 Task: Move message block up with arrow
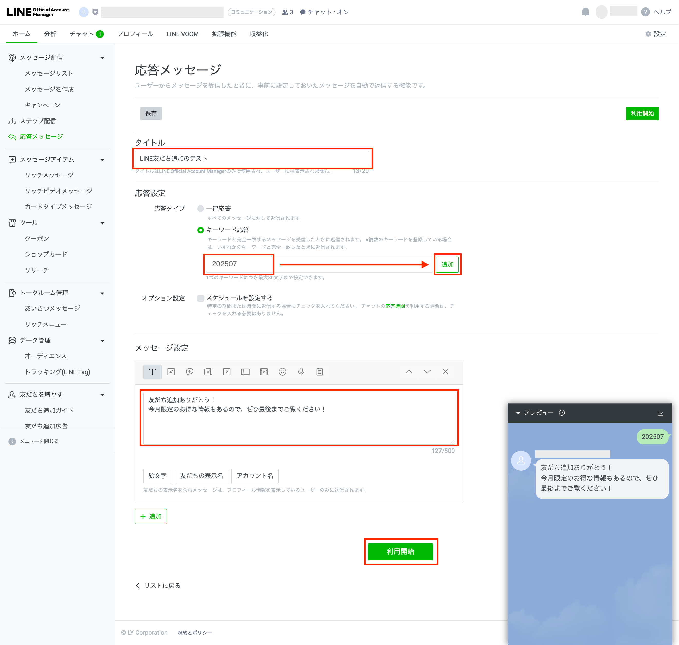(409, 372)
